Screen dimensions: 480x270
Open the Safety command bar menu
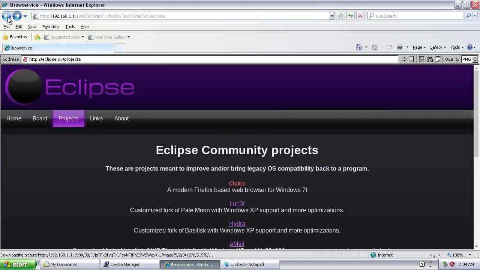pos(438,47)
